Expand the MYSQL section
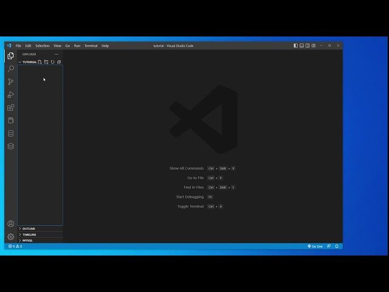389x292 pixels. pos(40,240)
